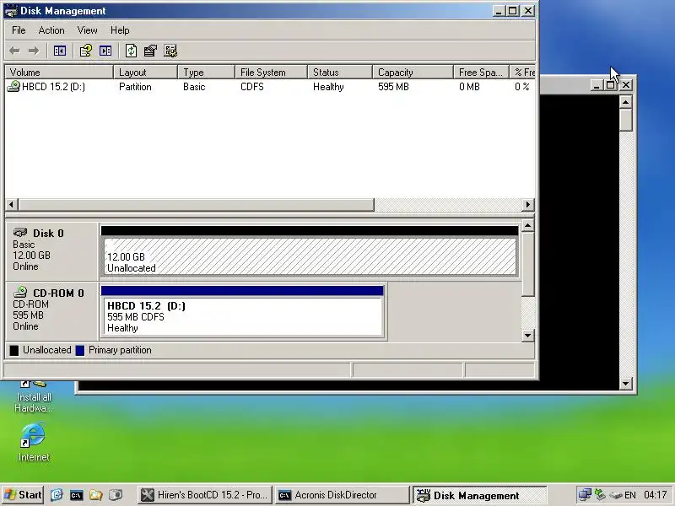Click the 595 MB capacity cell
675x506 pixels.
pyautogui.click(x=393, y=87)
